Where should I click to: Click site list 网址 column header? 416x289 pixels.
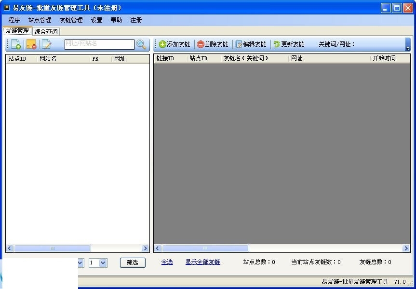pos(131,59)
